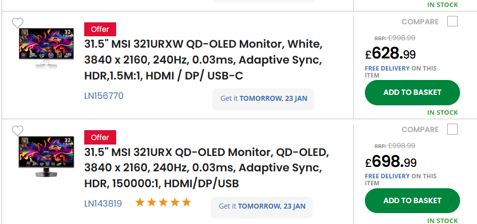Open five-star rating for MSI 321URX

163,203
